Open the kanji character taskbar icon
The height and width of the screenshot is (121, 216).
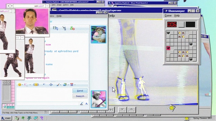pos(29,118)
